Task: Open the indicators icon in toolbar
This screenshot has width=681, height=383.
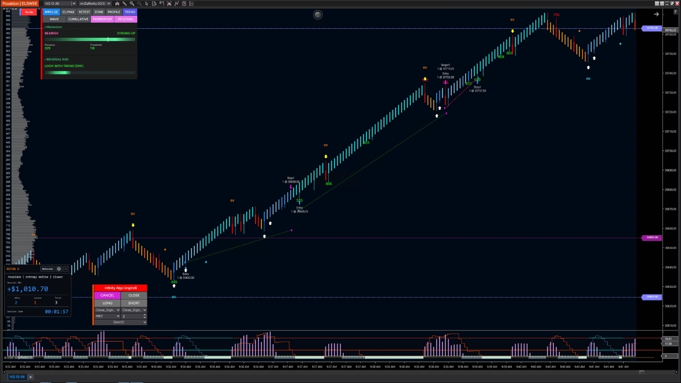Action: click(169, 3)
